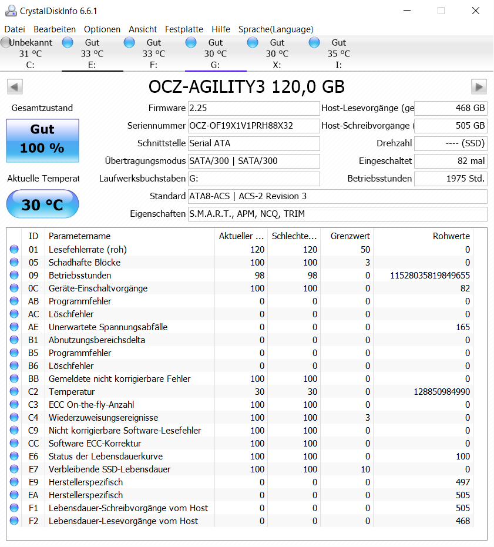This screenshot has height=547, width=494.
Task: Click the Drehzahl field showing ---- (SSD)
Action: coord(451,143)
